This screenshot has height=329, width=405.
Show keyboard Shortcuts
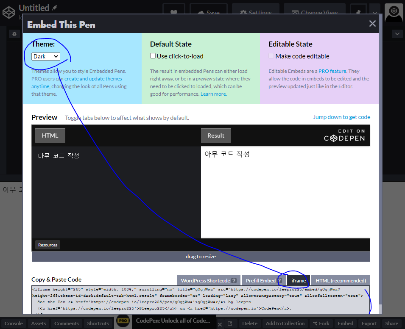point(98,323)
